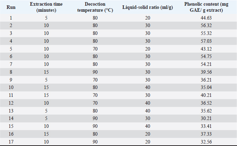Click the Decoction temperature (°C) header
The image size is (237, 146).
95,7
